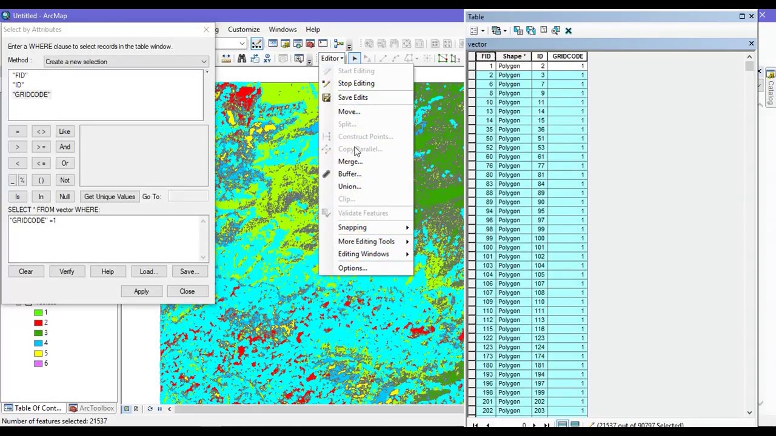Click the Go To XY tool
This screenshot has width=776, height=436.
[x=267, y=59]
